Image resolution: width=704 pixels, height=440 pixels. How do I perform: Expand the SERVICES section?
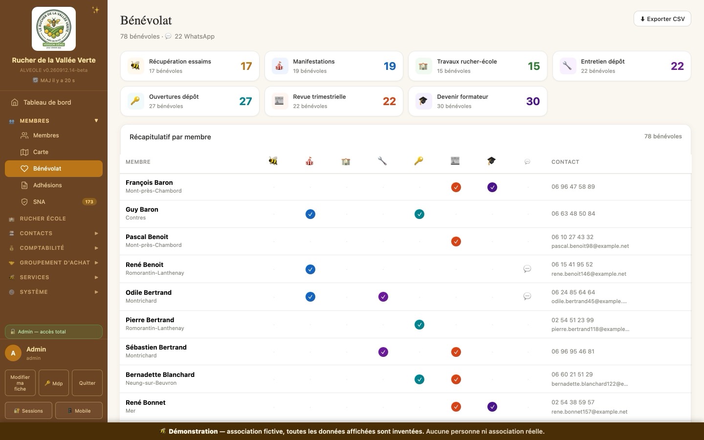coord(54,277)
